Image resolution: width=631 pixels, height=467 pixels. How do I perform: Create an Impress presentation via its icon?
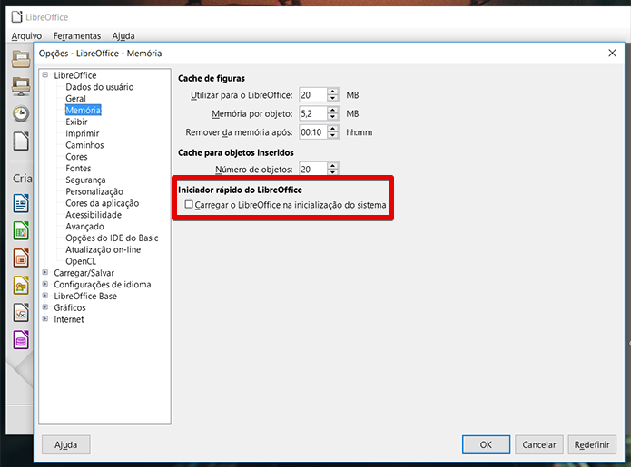21,258
